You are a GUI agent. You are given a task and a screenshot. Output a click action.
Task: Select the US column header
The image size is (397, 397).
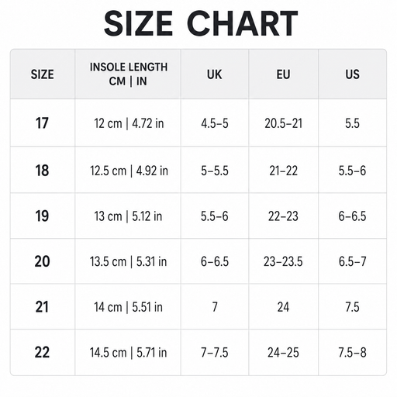[x=352, y=74]
